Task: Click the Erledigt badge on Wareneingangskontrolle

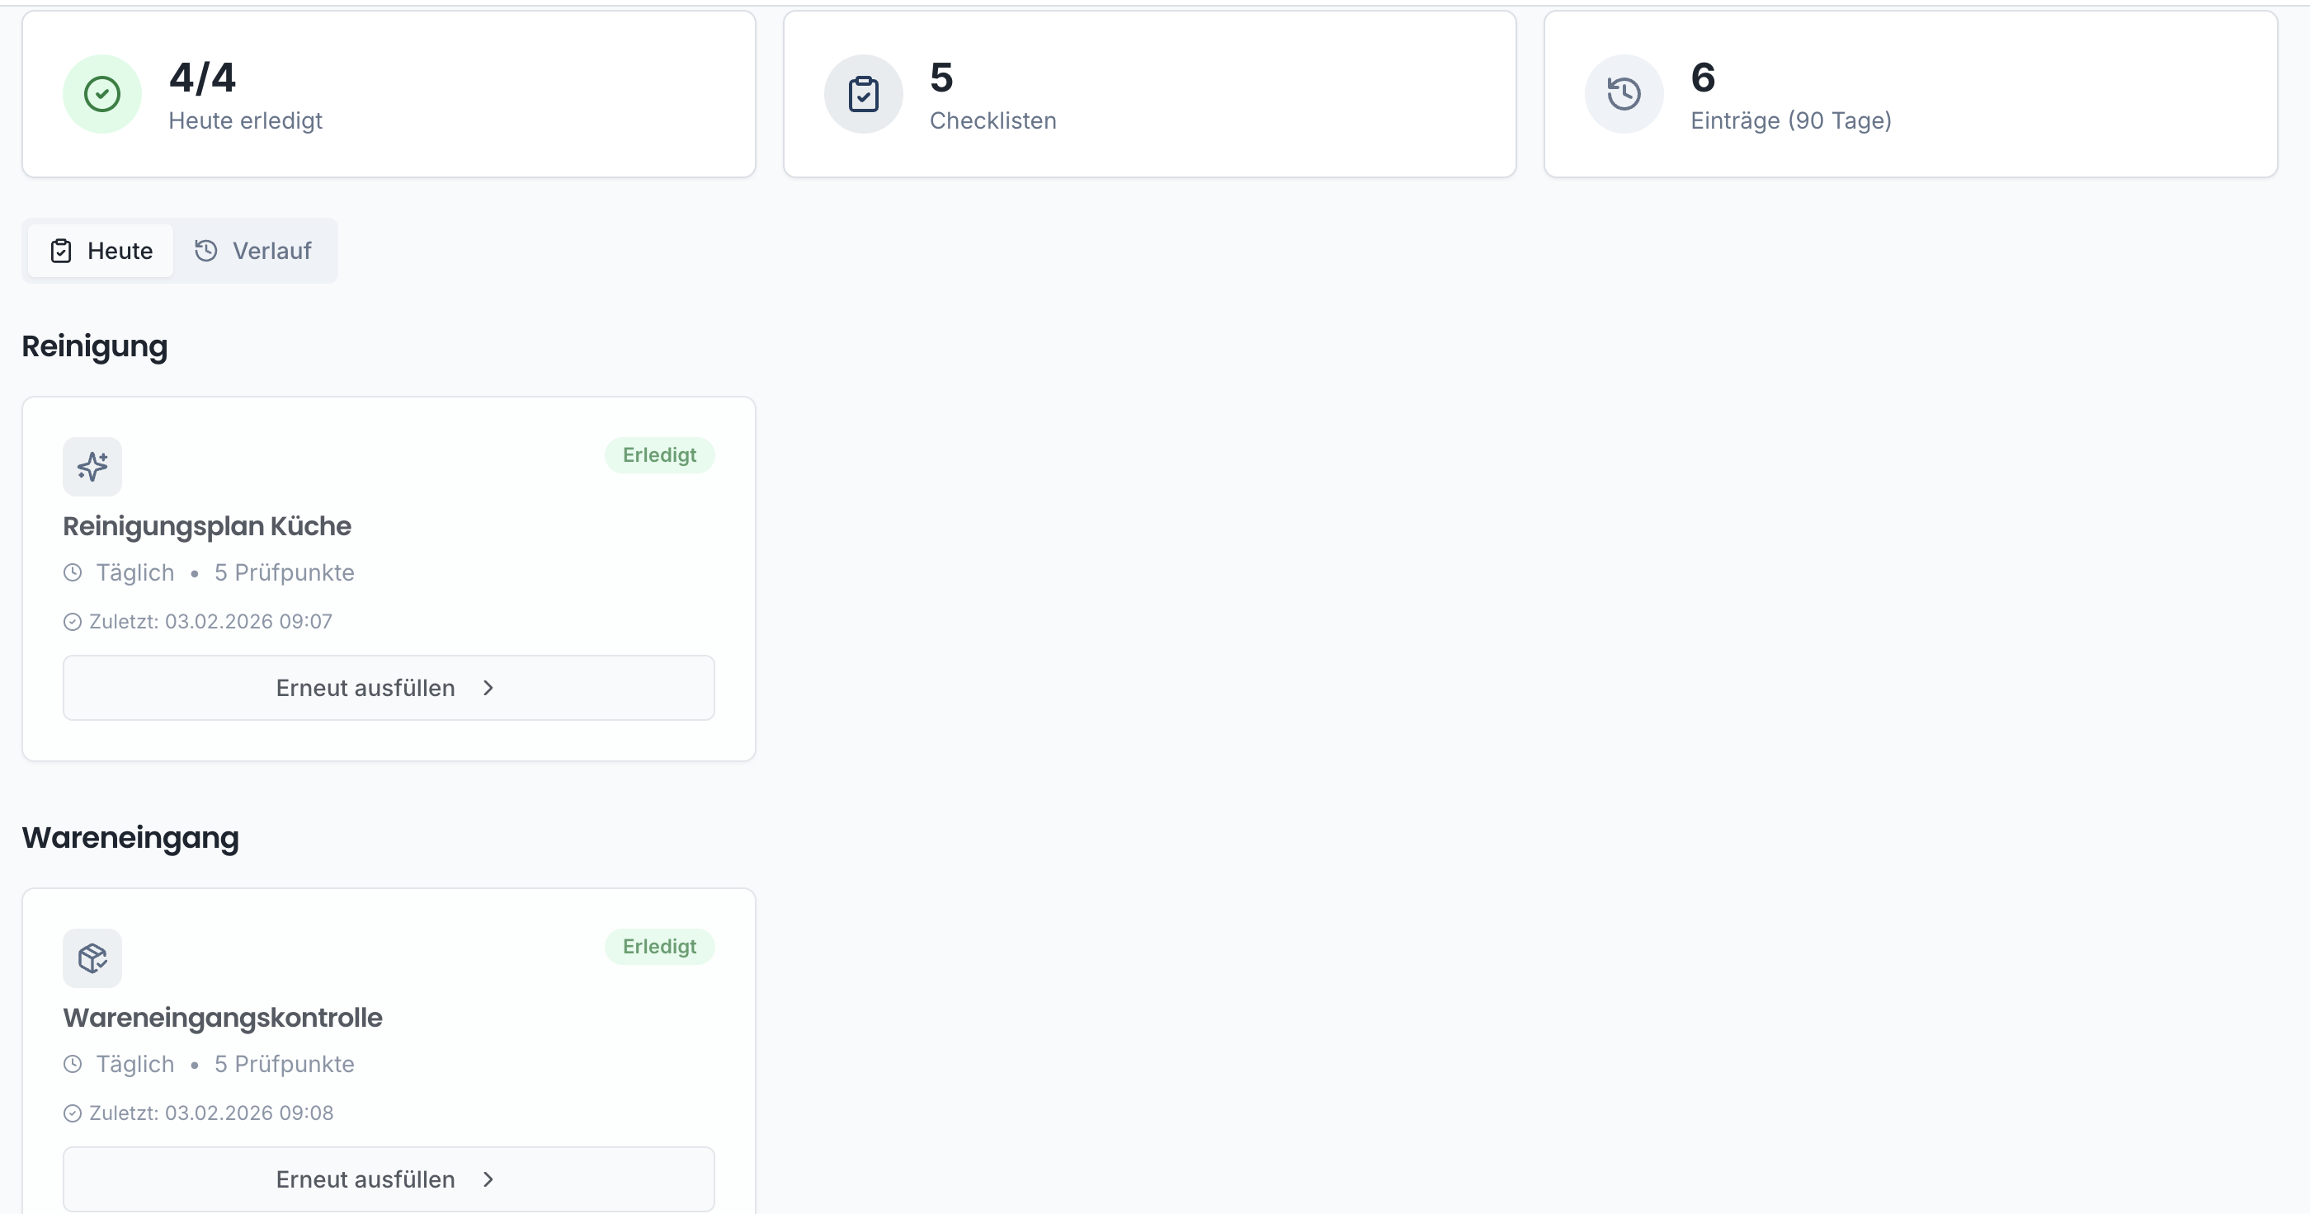Action: tap(659, 946)
